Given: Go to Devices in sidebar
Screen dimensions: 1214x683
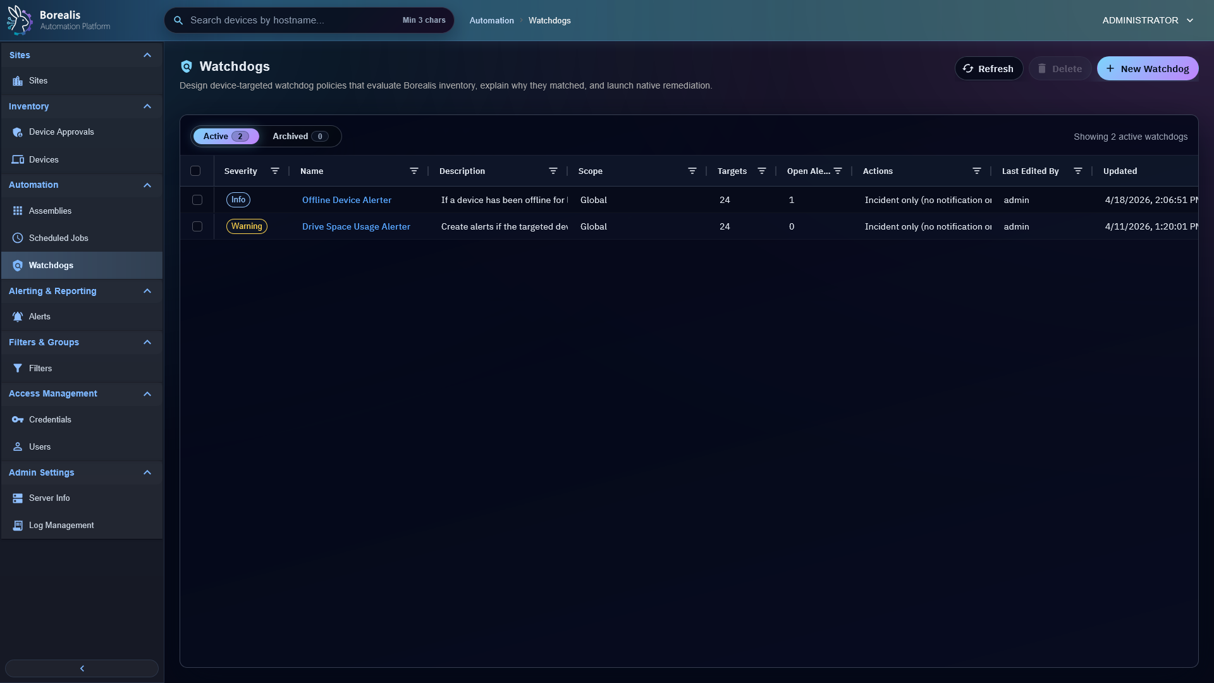Looking at the screenshot, I should tap(82, 159).
